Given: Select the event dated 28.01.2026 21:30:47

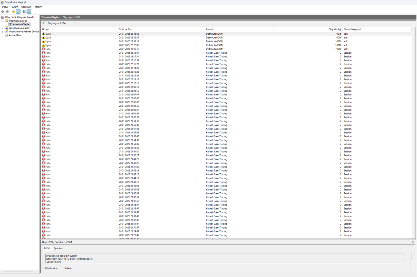Looking at the screenshot, I should click(227, 227).
